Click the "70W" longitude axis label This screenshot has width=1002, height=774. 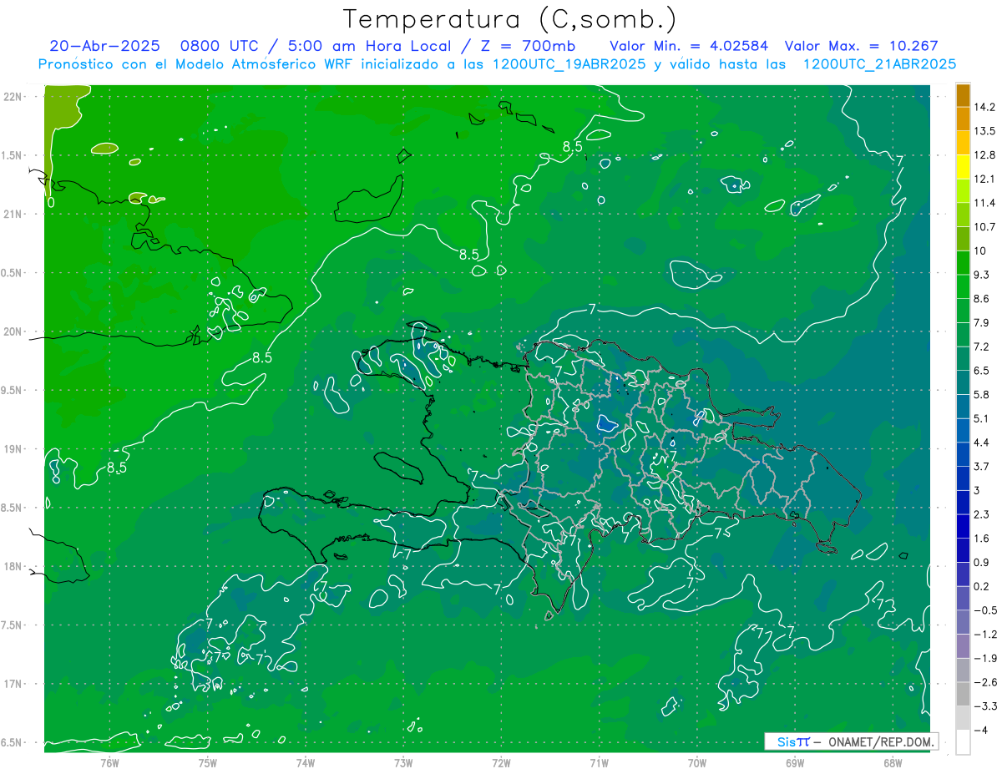pos(697,763)
